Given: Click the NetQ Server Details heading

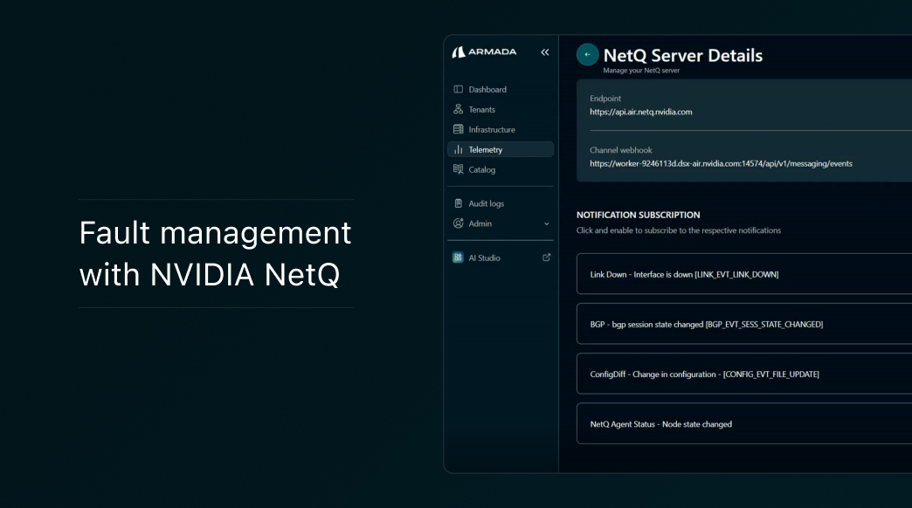Looking at the screenshot, I should (x=683, y=55).
